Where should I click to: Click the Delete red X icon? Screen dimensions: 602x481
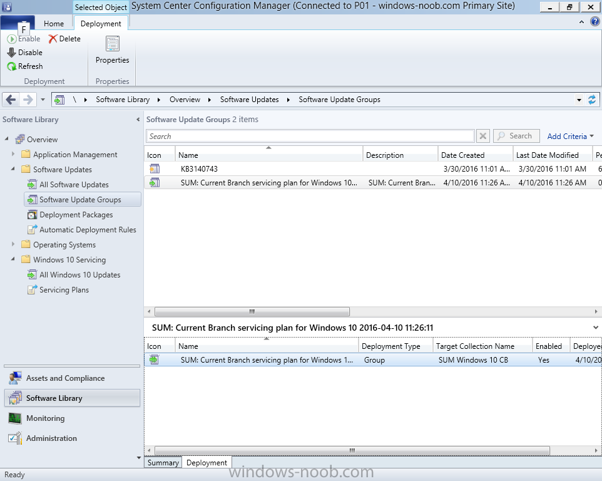53,39
